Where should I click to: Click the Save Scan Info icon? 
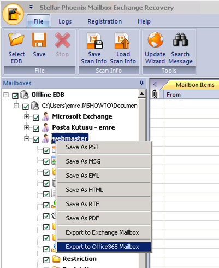click(94, 40)
